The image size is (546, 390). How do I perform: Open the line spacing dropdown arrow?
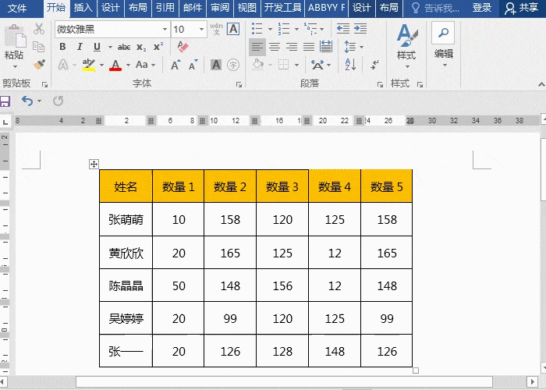coord(361,47)
